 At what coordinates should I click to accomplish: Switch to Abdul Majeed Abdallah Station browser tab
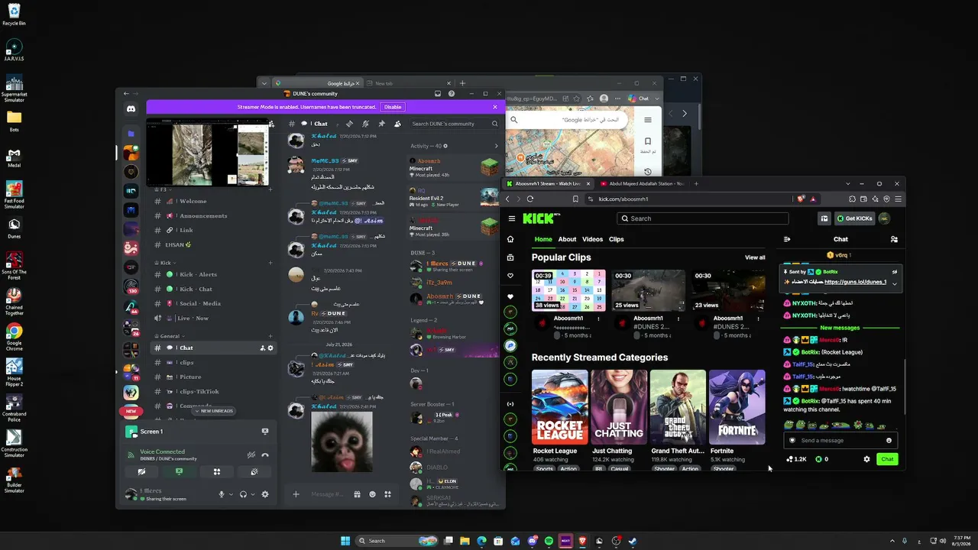point(643,183)
